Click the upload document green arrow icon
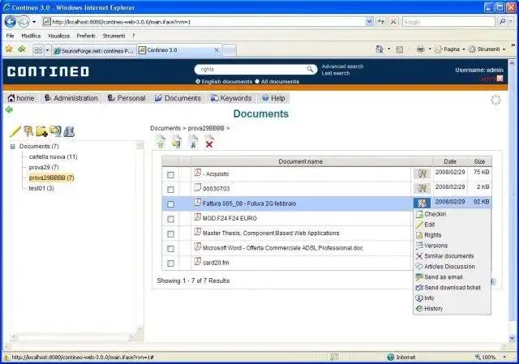Viewport: 519px width, 364px height. coord(161,143)
